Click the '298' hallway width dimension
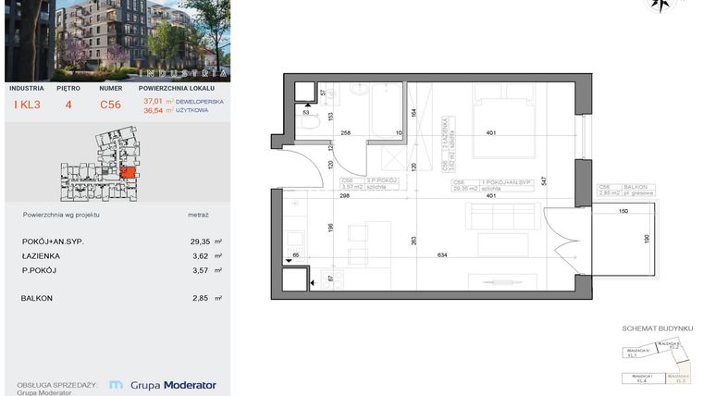 click(x=344, y=195)
